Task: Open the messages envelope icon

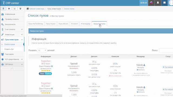Action: pyautogui.click(x=164, y=3)
